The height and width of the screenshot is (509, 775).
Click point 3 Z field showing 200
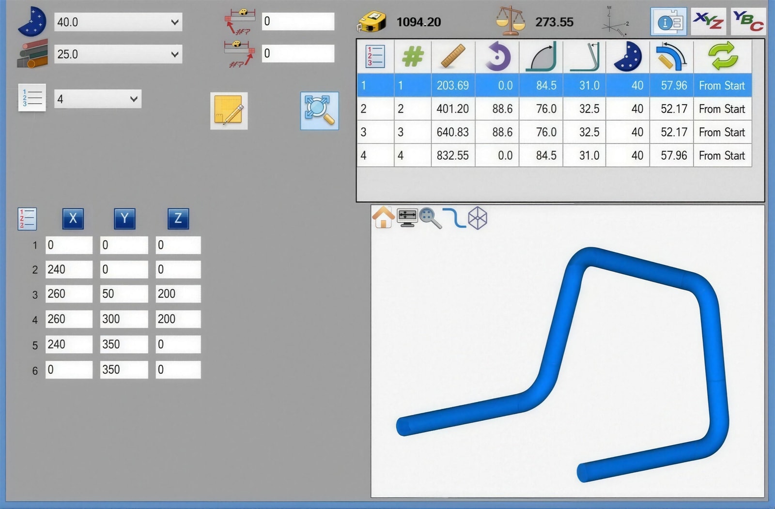(178, 294)
